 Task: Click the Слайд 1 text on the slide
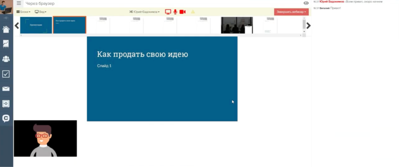[104, 66]
